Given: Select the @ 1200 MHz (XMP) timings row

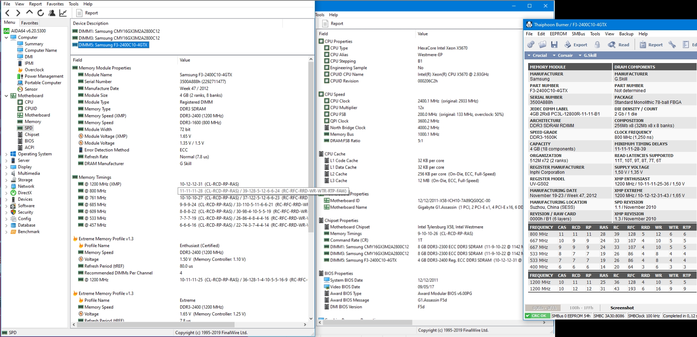Looking at the screenshot, I should (190, 184).
